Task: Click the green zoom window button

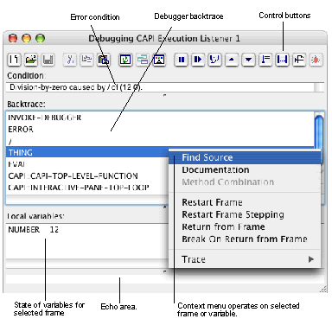Action: tap(40, 38)
